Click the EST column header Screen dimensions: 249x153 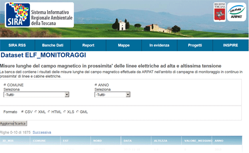(75, 141)
